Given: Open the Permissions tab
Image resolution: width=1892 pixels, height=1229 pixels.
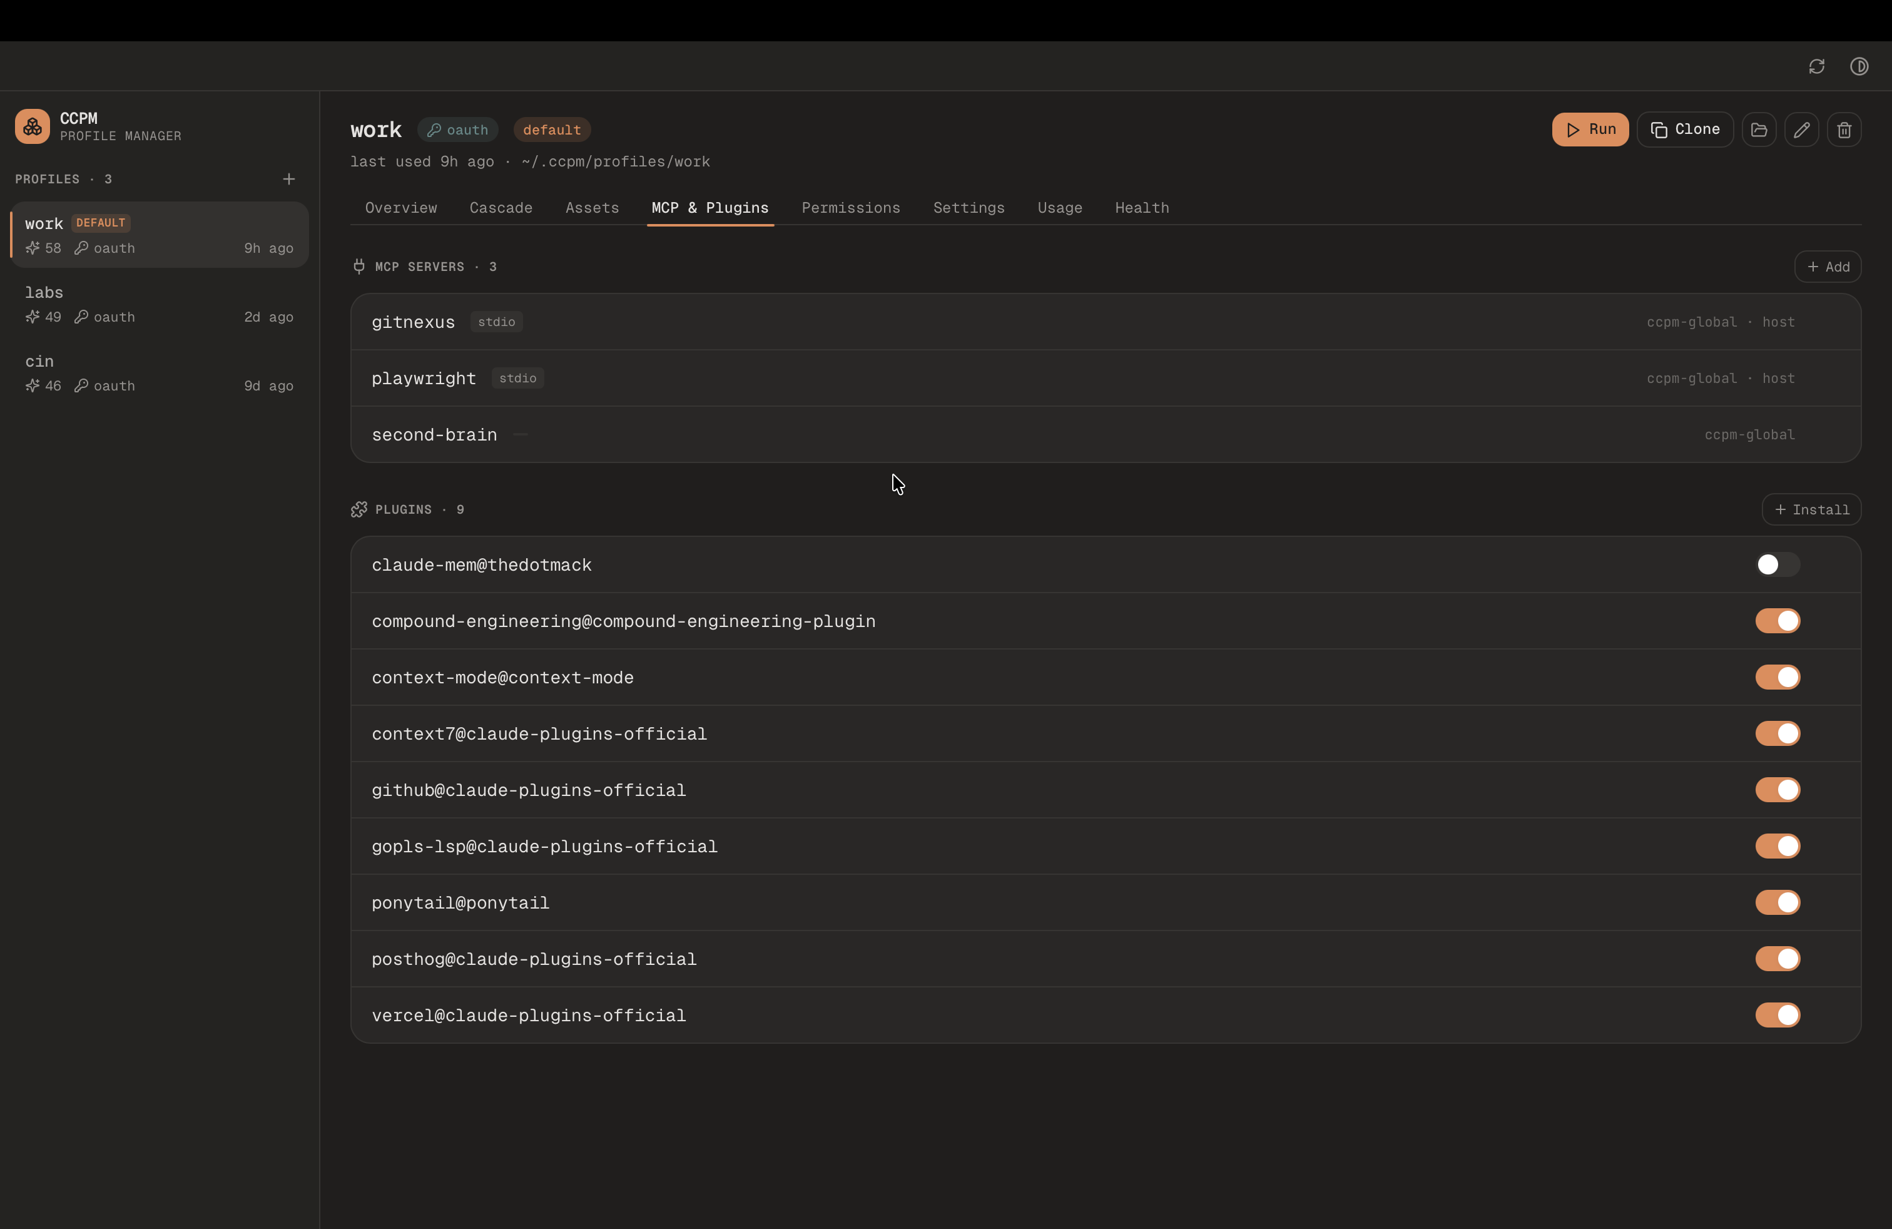Looking at the screenshot, I should 851,208.
